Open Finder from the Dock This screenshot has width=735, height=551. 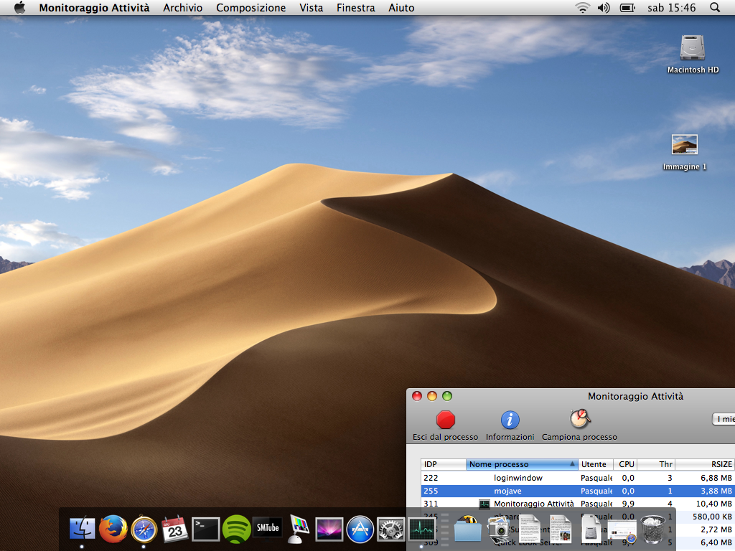pyautogui.click(x=82, y=529)
